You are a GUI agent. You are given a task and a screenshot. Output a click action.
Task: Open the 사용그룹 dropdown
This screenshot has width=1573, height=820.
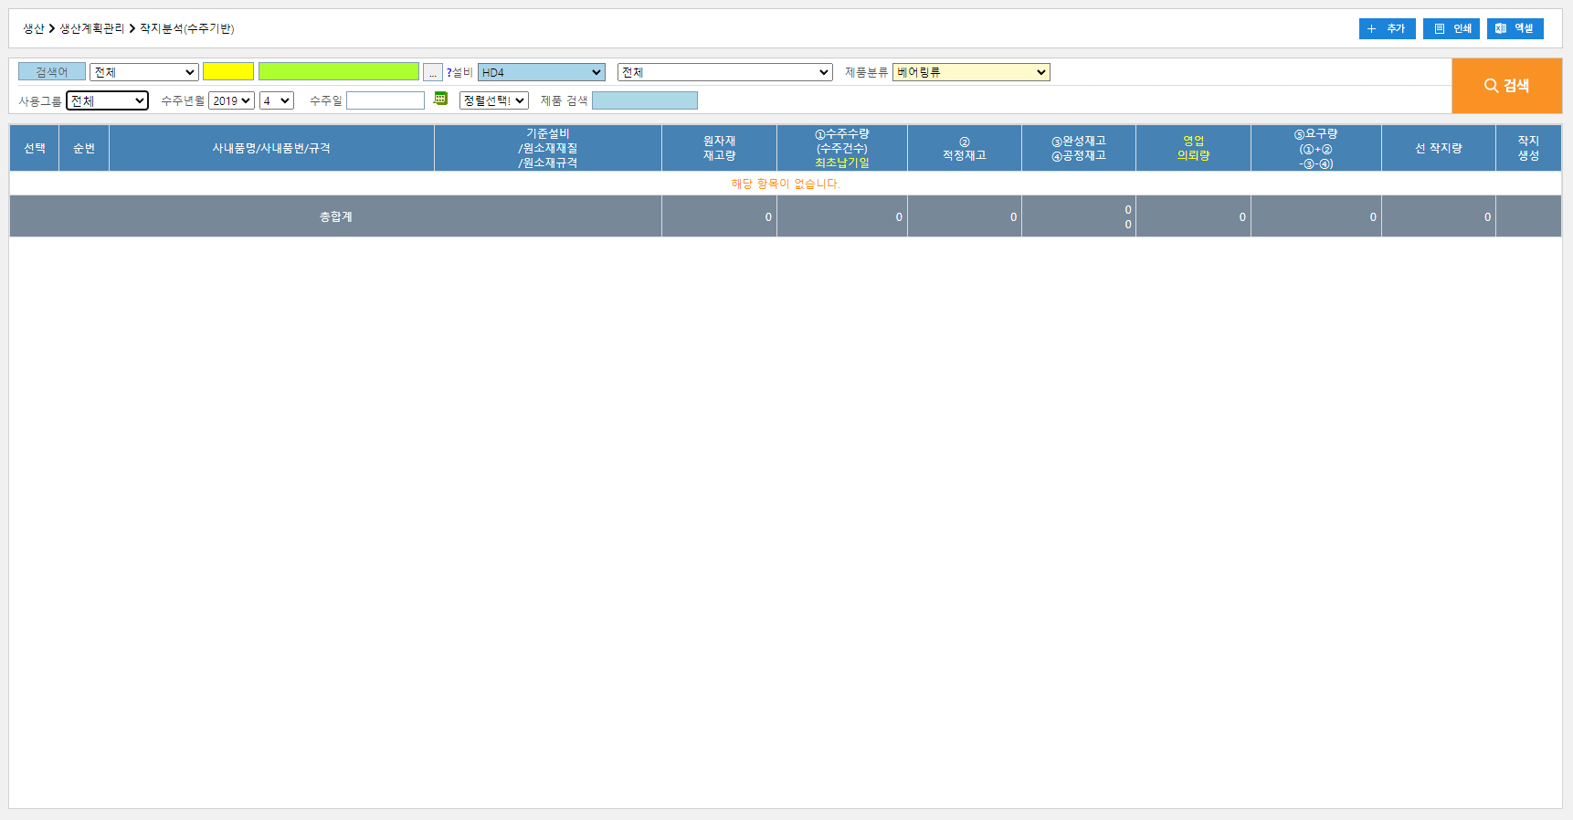107,100
